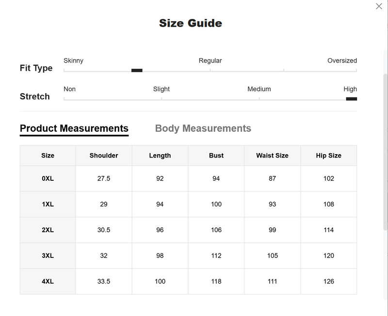Click the Oversized fit type label
The image size is (388, 316).
coord(342,61)
